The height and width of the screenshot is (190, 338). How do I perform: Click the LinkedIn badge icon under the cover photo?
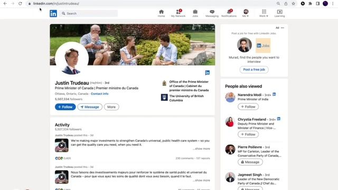208,73
